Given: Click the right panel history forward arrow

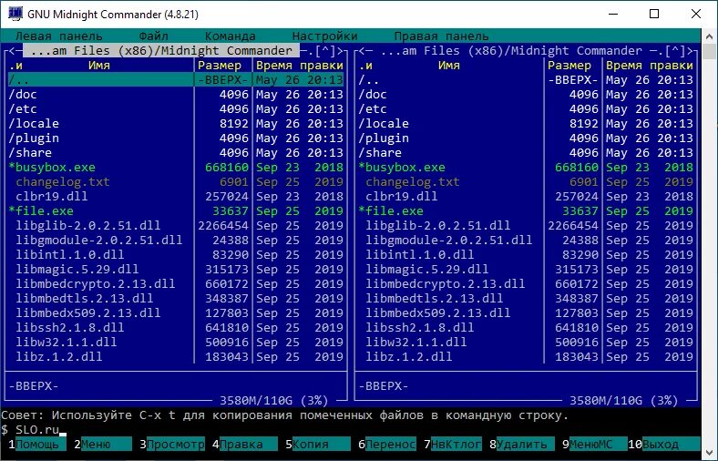Looking at the screenshot, I should click(x=689, y=50).
